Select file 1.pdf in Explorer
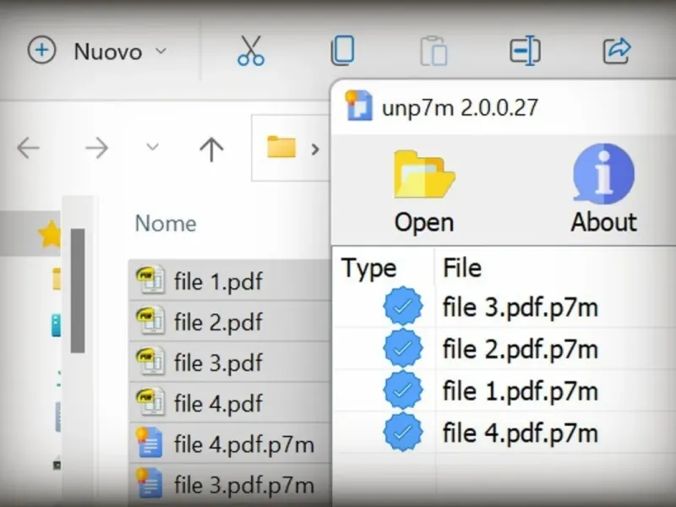Screen dimensions: 676x507 point(230,281)
